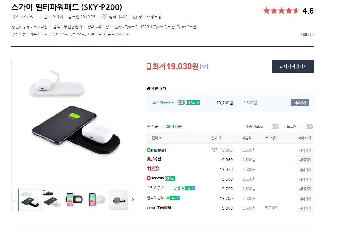The height and width of the screenshot is (234, 337).
Task: Click the 11번가 seller logo
Action: (153, 169)
